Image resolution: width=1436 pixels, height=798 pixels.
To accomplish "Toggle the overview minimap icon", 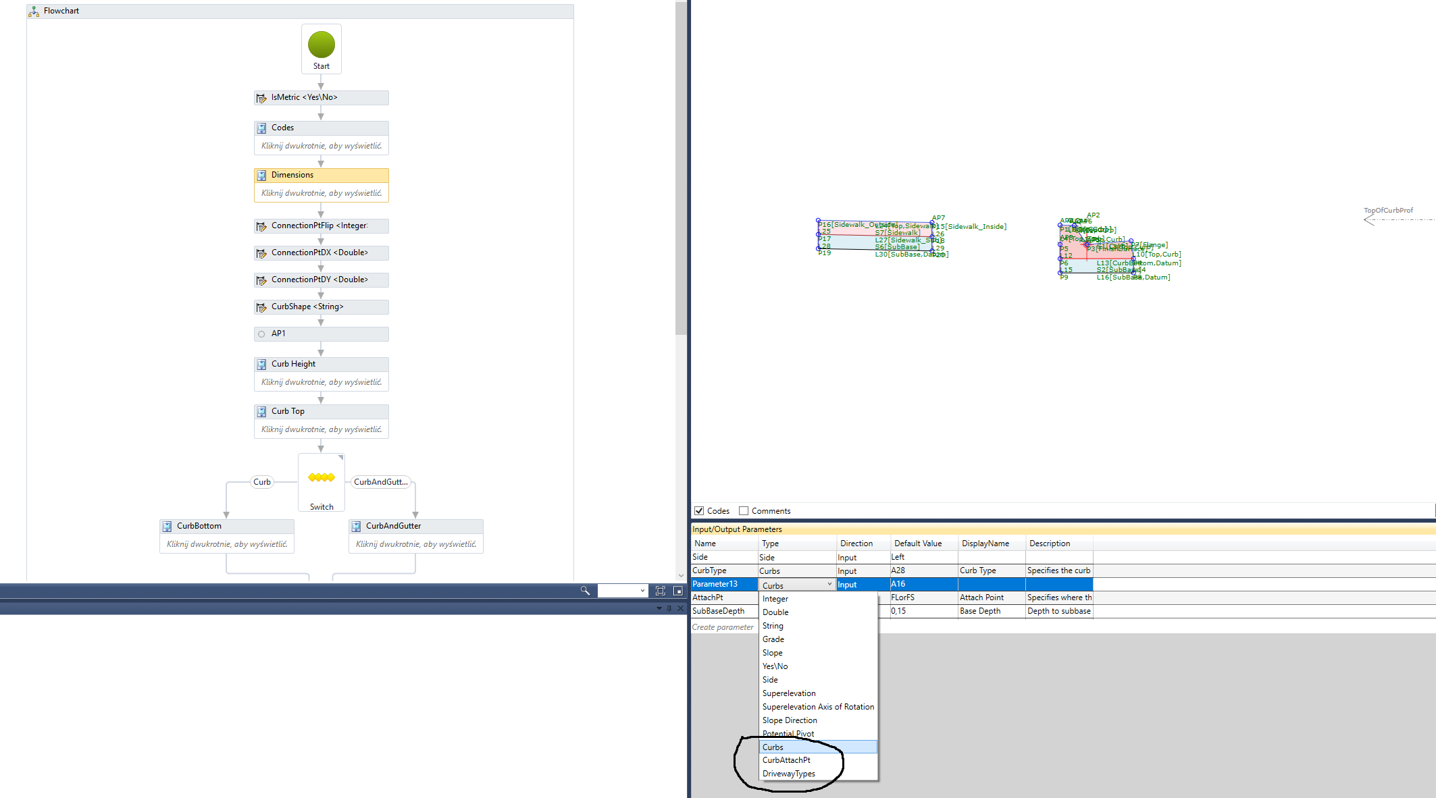I will tap(678, 591).
